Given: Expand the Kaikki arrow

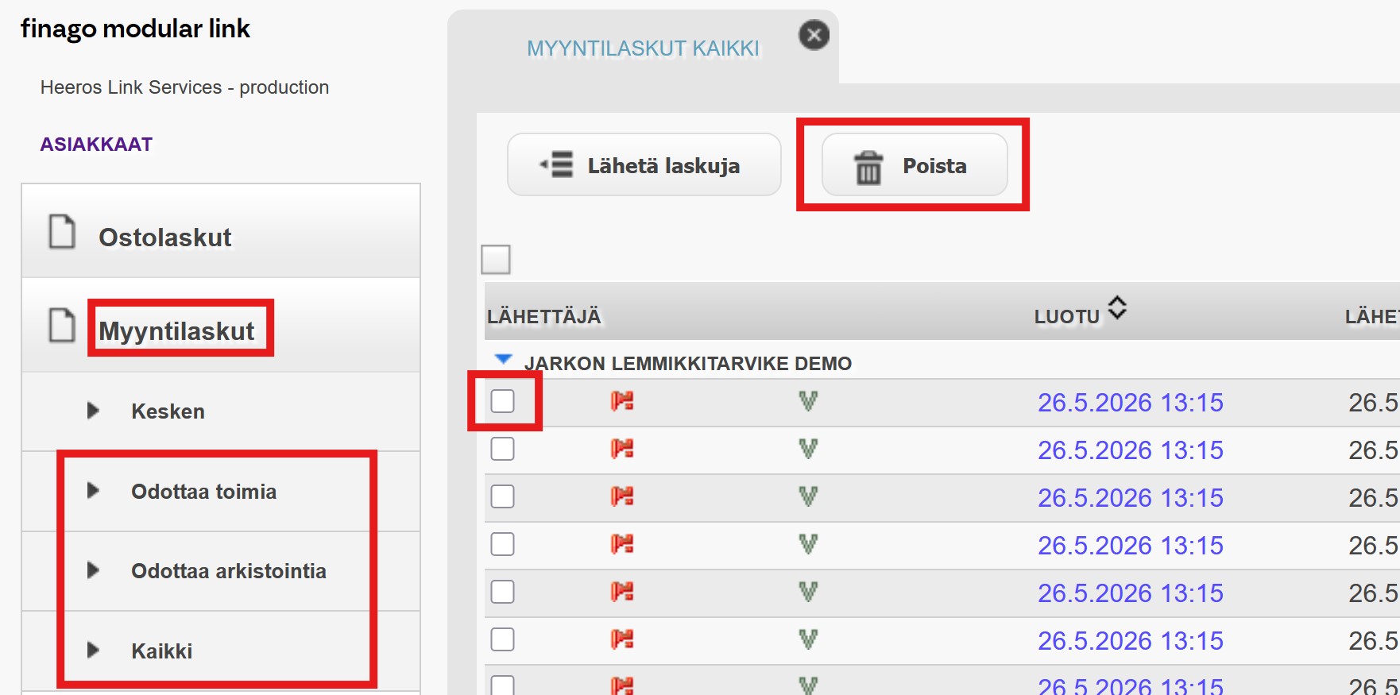Looking at the screenshot, I should pos(93,651).
